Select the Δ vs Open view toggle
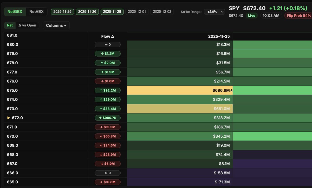This screenshot has height=188, width=312. coord(27,25)
